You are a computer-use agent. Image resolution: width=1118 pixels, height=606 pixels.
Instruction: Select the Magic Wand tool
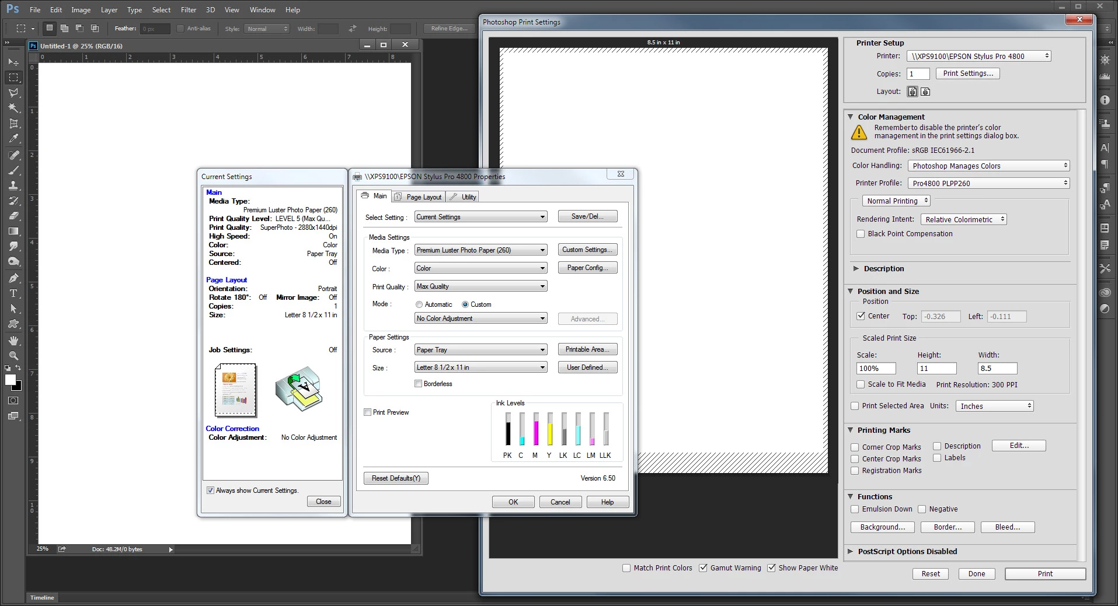pos(13,108)
